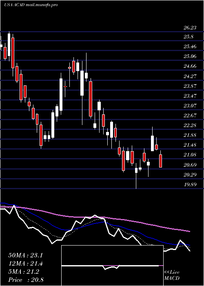Image resolution: width=204 pixels, height=286 pixels.
Task: Select the 21.08 price axis label
Action: click(190, 155)
